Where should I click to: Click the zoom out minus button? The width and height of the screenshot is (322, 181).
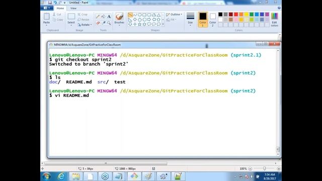(250, 169)
